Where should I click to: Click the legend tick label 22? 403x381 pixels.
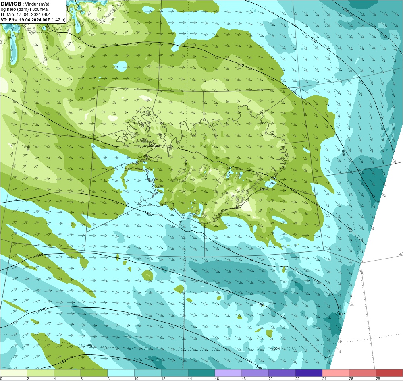tap(297, 379)
